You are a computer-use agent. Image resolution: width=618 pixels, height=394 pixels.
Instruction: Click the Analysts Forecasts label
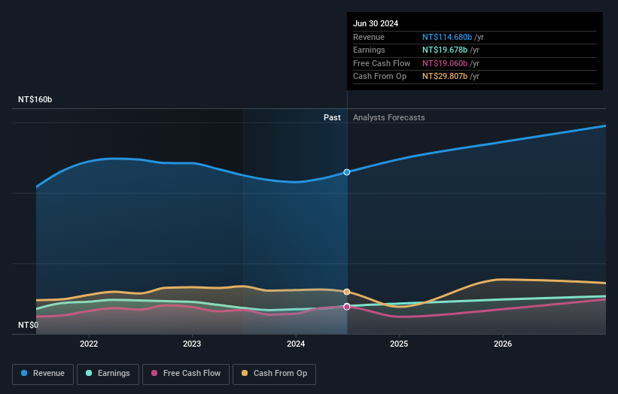pos(389,118)
